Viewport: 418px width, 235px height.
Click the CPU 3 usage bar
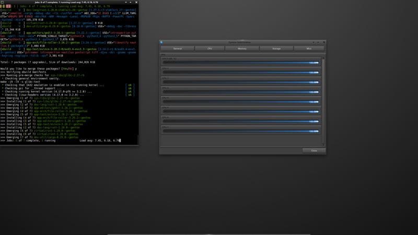point(241,92)
